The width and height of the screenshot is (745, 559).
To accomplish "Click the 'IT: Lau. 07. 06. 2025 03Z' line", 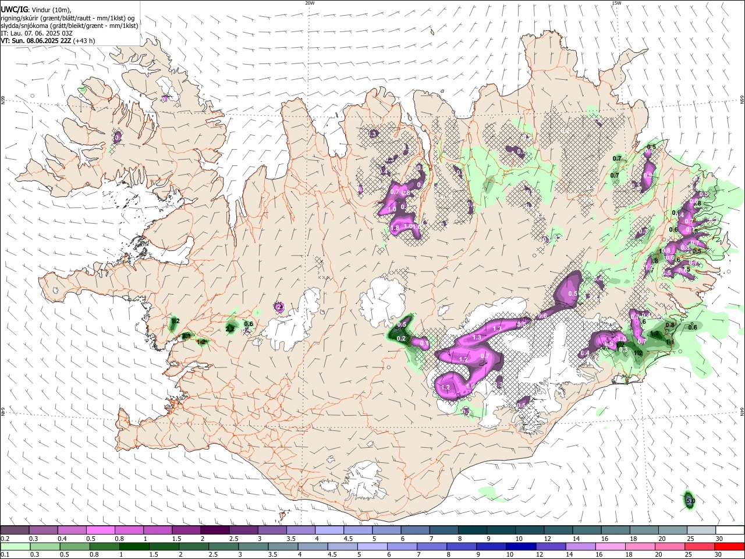I will click(x=37, y=33).
